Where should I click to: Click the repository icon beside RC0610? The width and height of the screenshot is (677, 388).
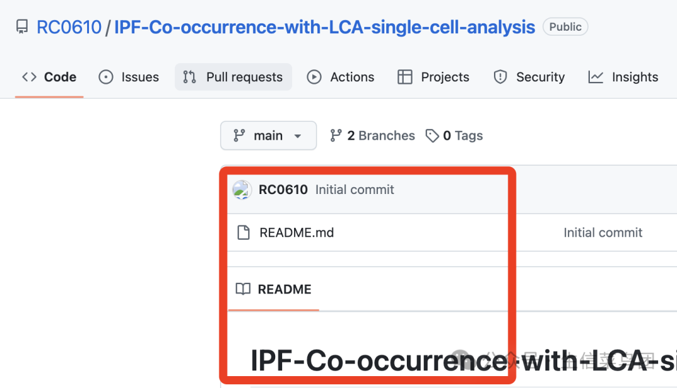click(x=22, y=27)
